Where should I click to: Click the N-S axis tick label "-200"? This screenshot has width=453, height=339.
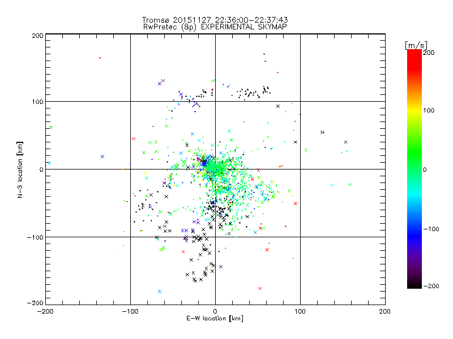(35, 303)
